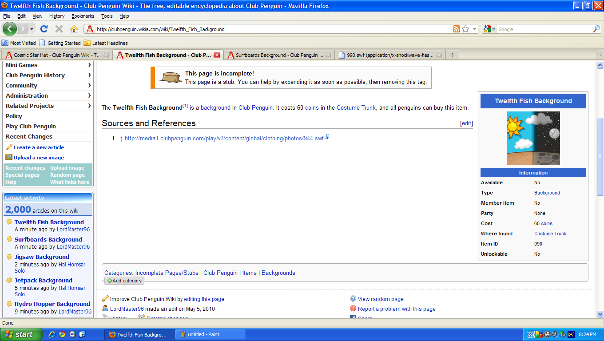Click the Add category button
Screen dimensions: 604x341
click(124, 281)
